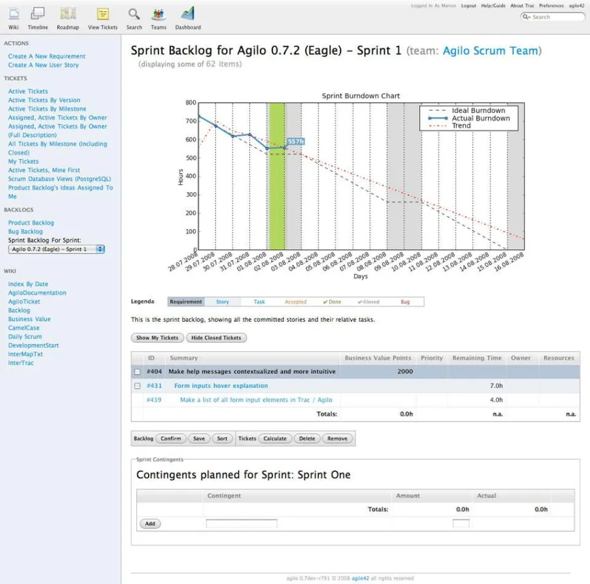Check the checkbox for ticket #404

click(137, 371)
